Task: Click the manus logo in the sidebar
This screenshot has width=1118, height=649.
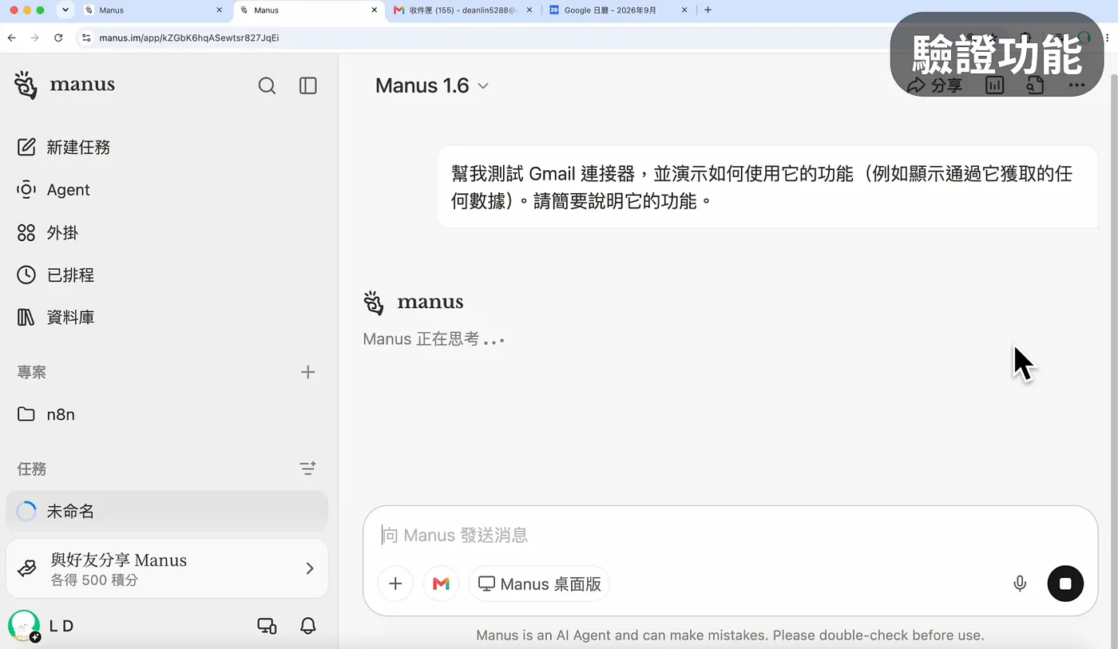Action: point(65,85)
